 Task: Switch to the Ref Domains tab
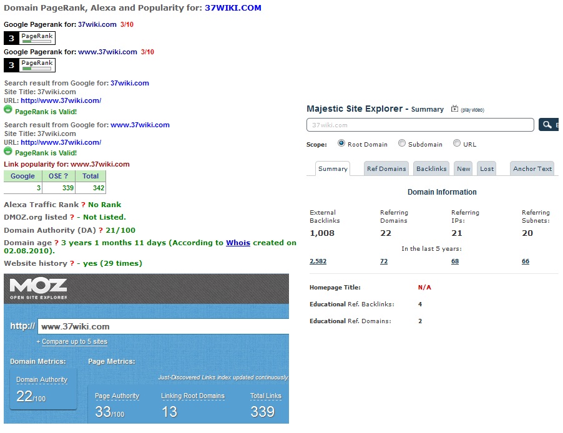(x=386, y=168)
